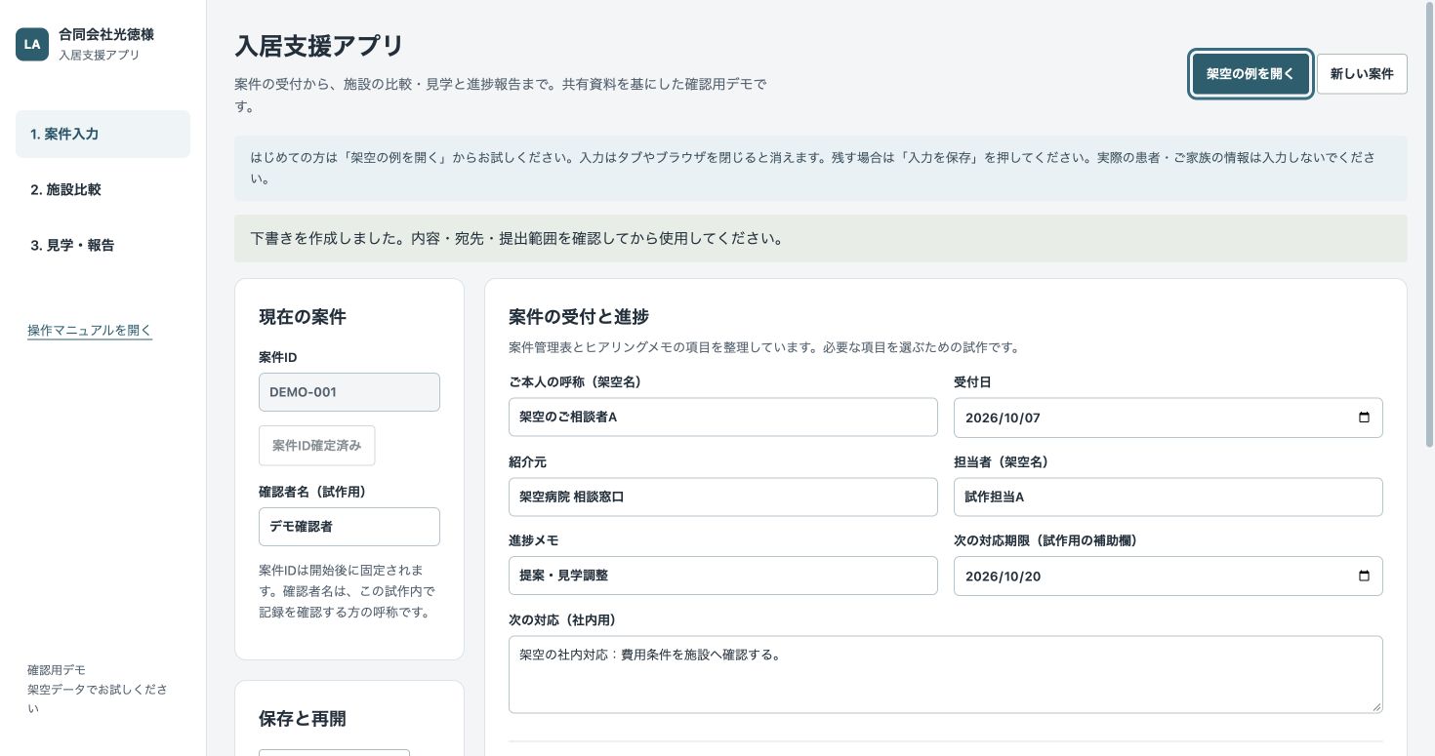Open the 1. 案件入力 section
The width and height of the screenshot is (1435, 756).
click(102, 134)
